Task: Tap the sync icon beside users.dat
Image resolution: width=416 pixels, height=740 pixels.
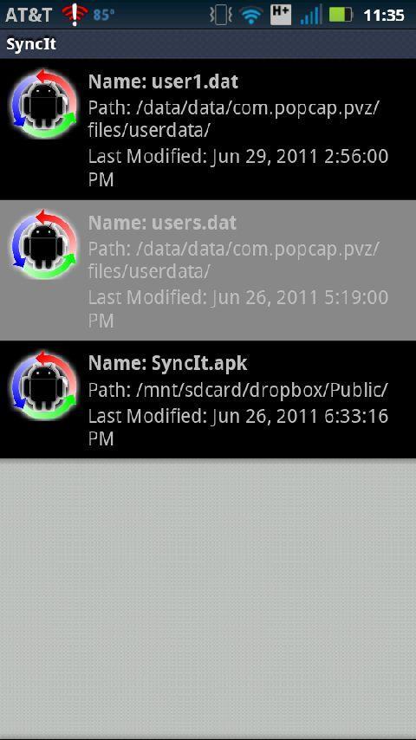Action: click(44, 245)
